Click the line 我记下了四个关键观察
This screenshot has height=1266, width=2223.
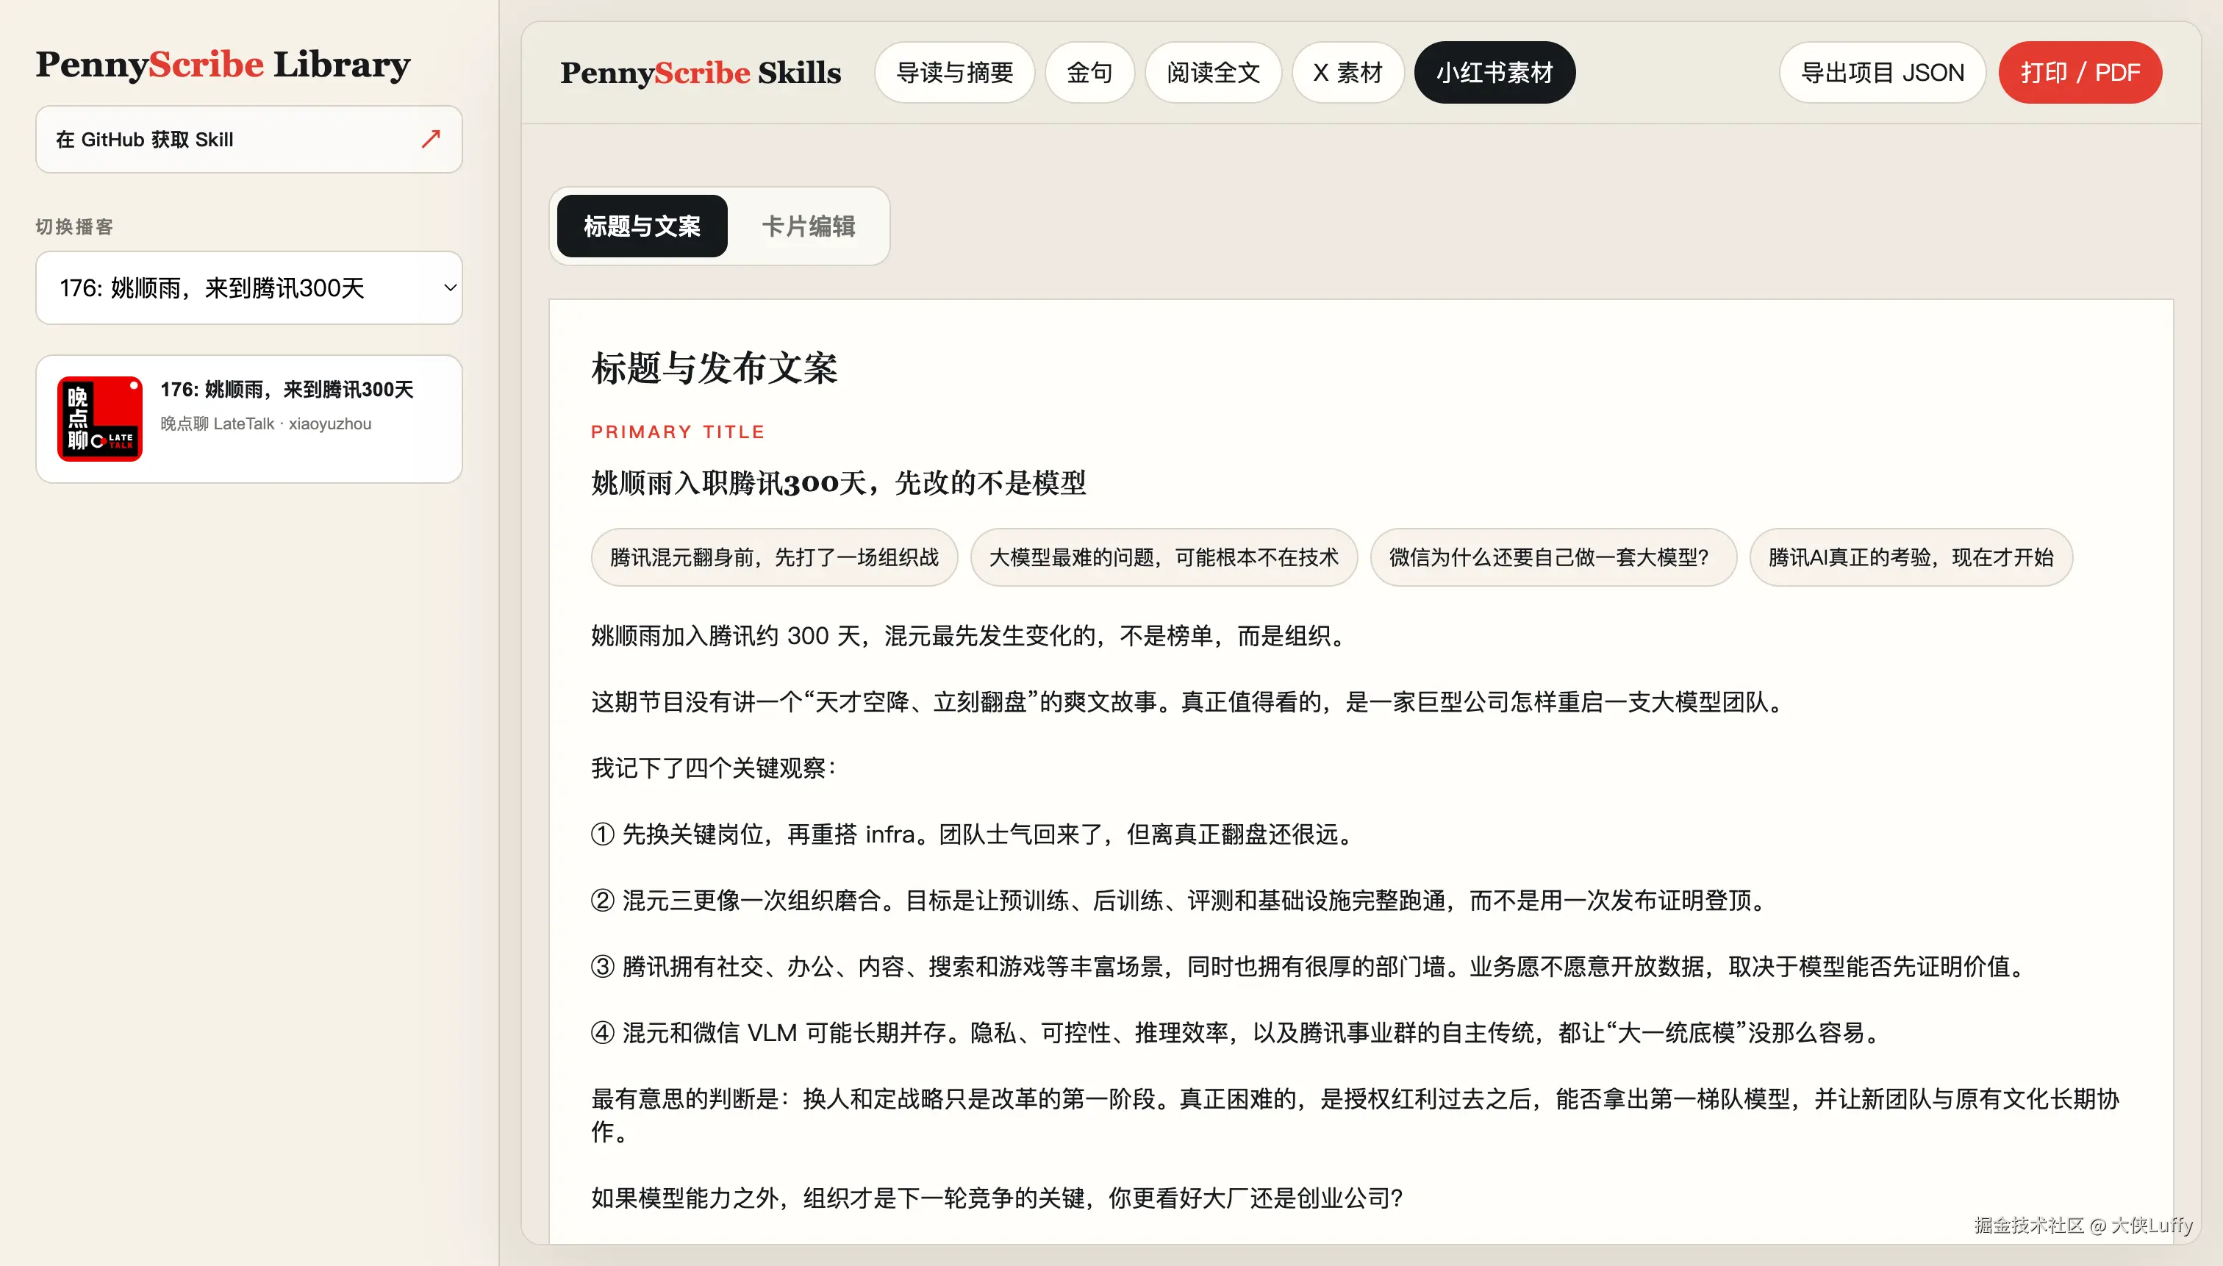(x=713, y=768)
